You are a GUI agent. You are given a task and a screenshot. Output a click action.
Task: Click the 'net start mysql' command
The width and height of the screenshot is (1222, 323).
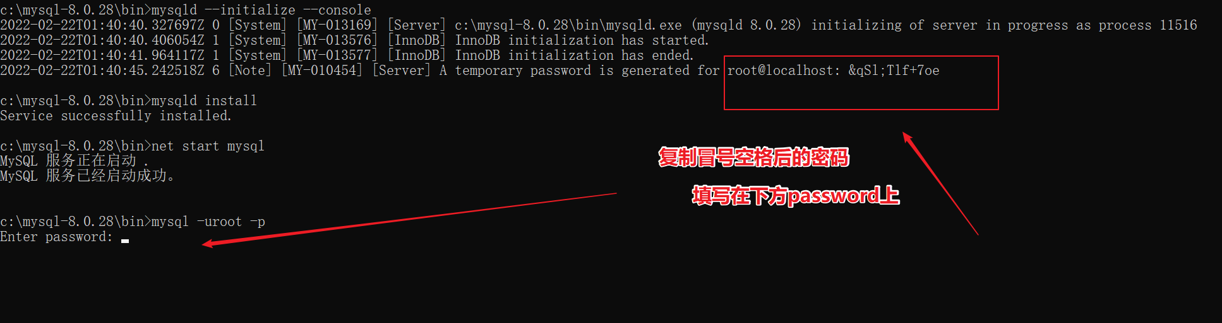(x=208, y=146)
